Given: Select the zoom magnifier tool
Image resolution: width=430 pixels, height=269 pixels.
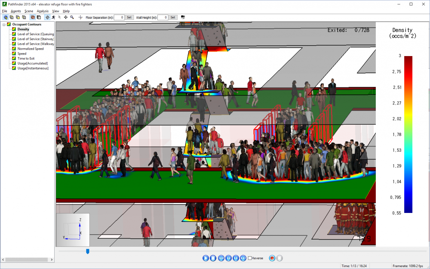Looking at the screenshot, I should pos(72,17).
